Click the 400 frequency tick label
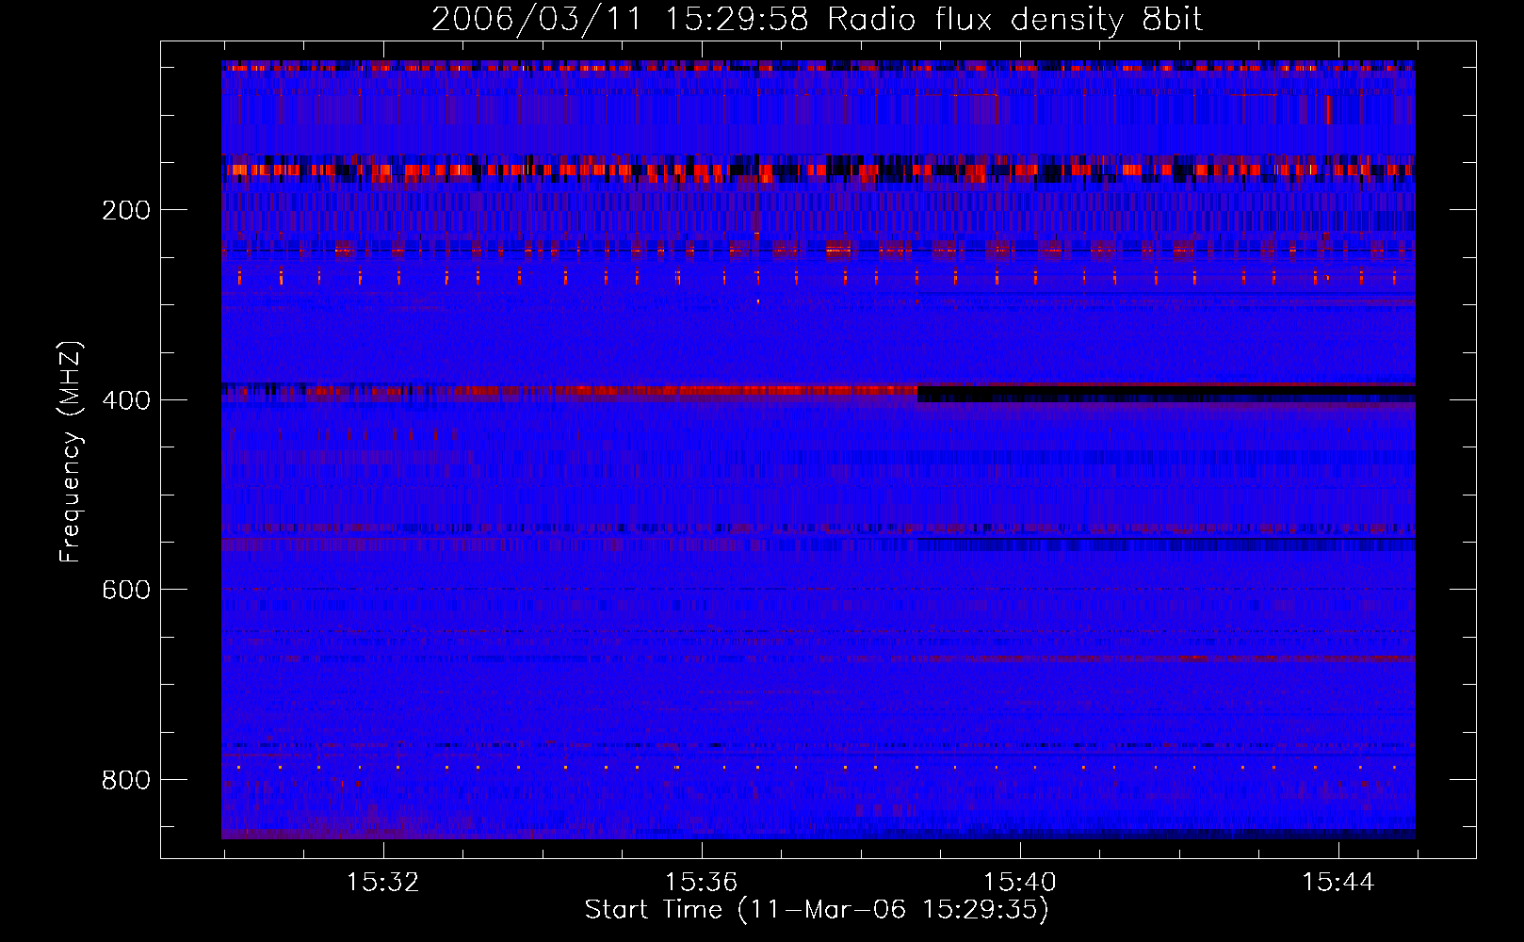The width and height of the screenshot is (1524, 942). [x=126, y=400]
